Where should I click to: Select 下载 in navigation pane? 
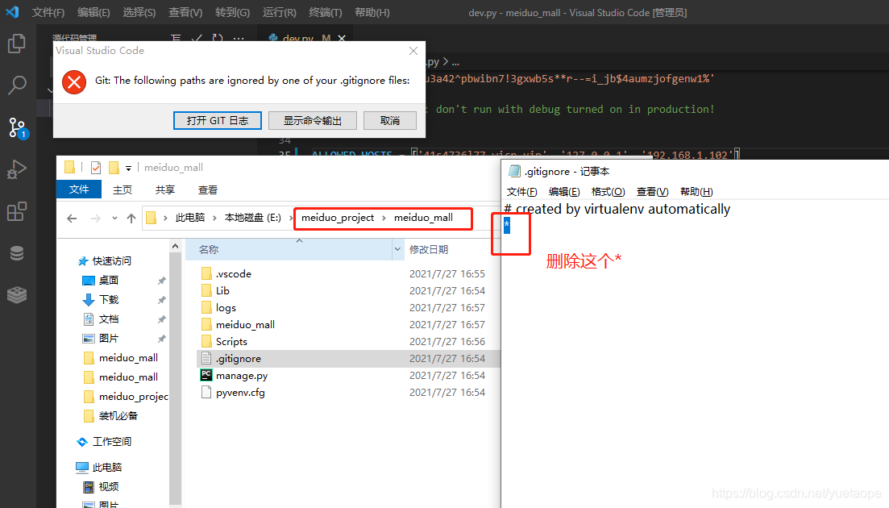click(108, 299)
